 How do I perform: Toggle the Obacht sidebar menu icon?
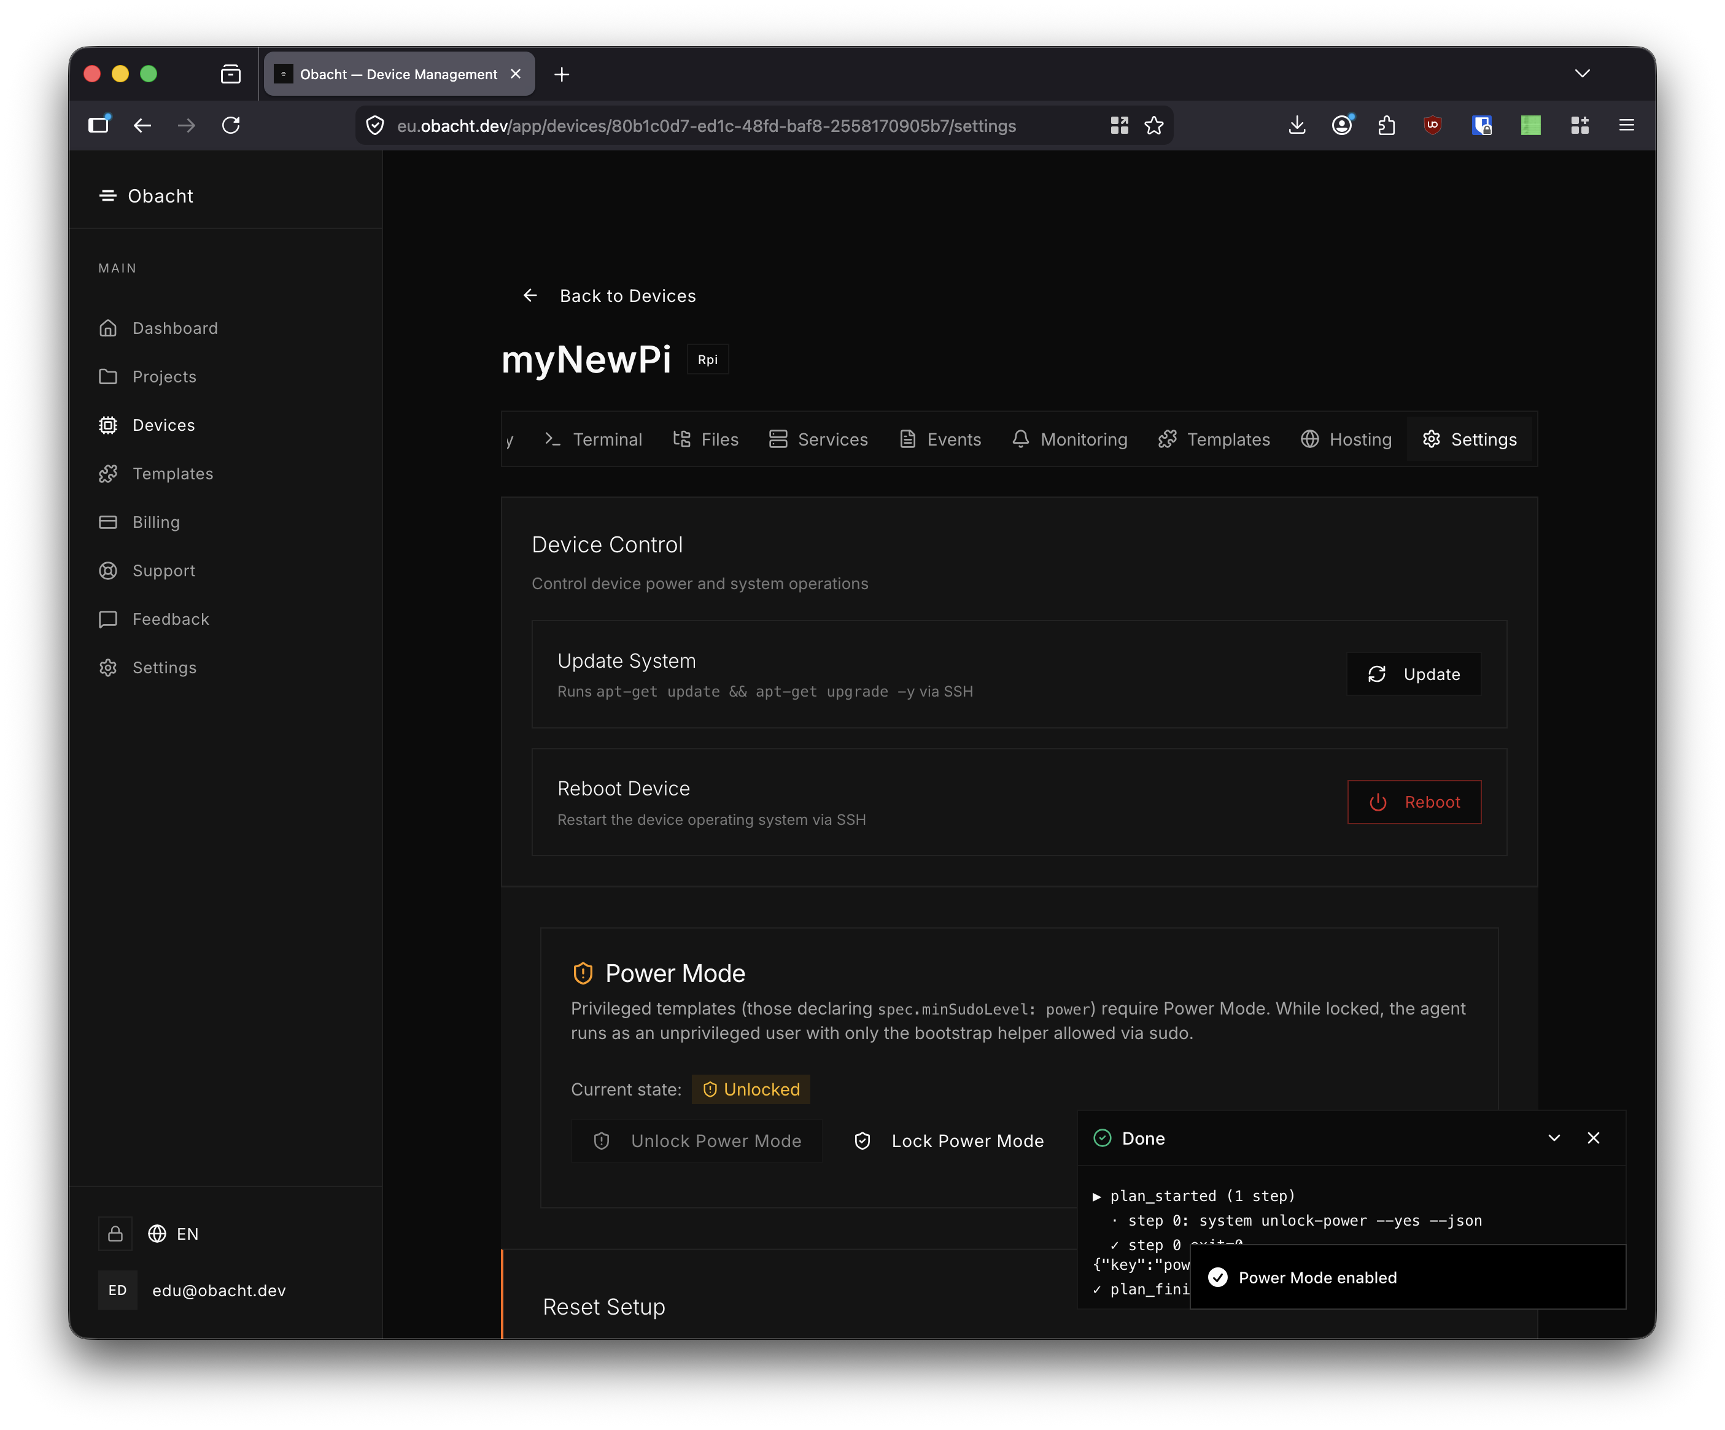coord(107,196)
